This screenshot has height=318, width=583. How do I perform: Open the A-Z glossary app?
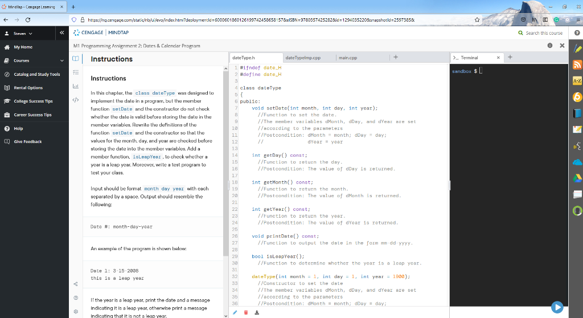click(x=577, y=80)
